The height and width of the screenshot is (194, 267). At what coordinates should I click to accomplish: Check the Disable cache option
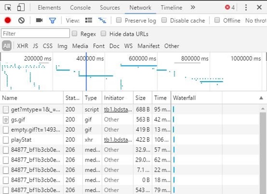pyautogui.click(x=164, y=20)
